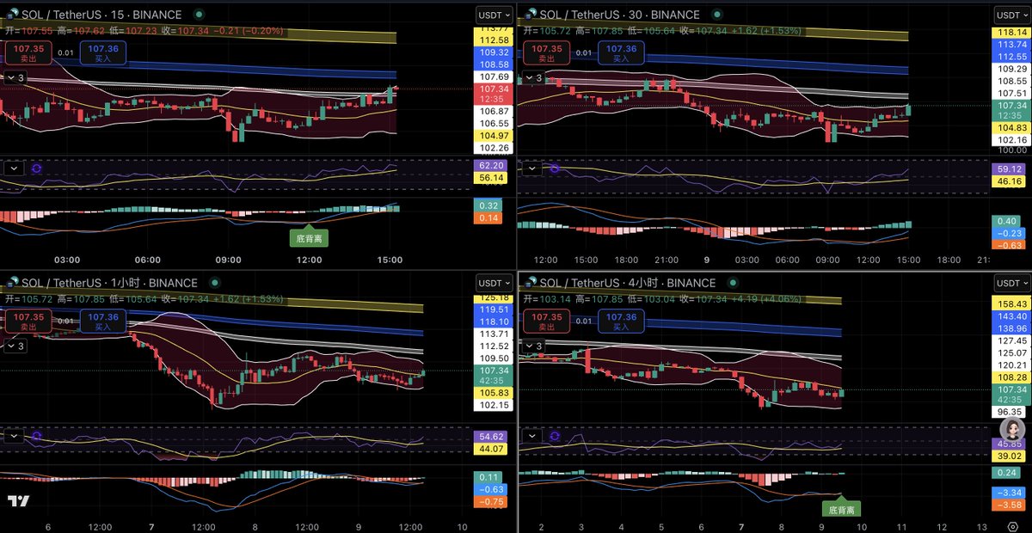Click the SOL / TetherUS · 15 · BINANCE title
The image size is (1032, 533).
[x=101, y=15]
